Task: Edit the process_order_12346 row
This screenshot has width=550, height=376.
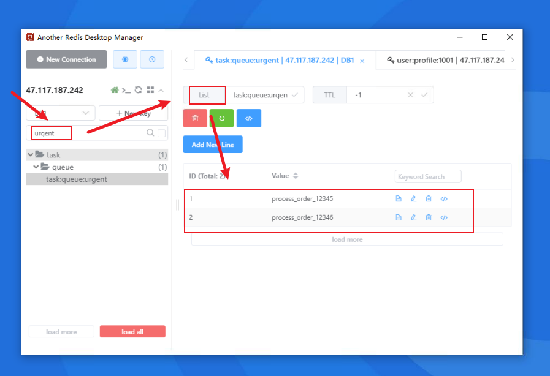Action: tap(413, 217)
